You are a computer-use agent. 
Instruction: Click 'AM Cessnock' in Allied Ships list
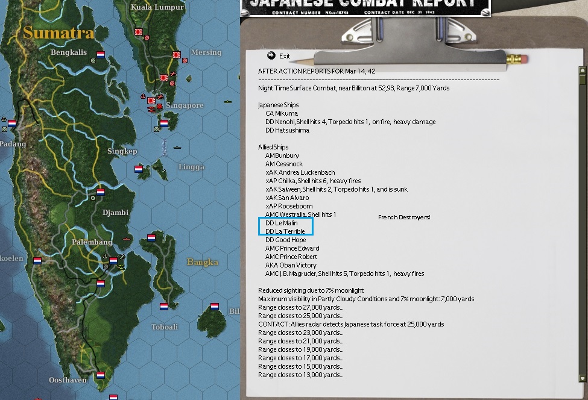click(284, 164)
